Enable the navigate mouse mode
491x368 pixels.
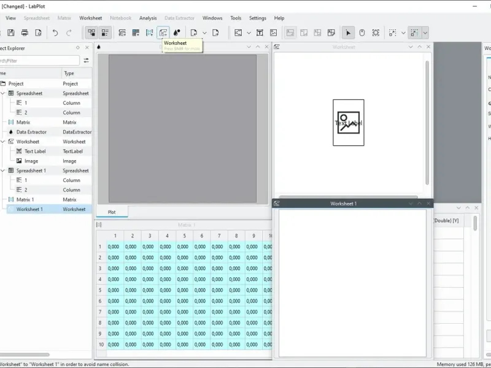(x=362, y=33)
